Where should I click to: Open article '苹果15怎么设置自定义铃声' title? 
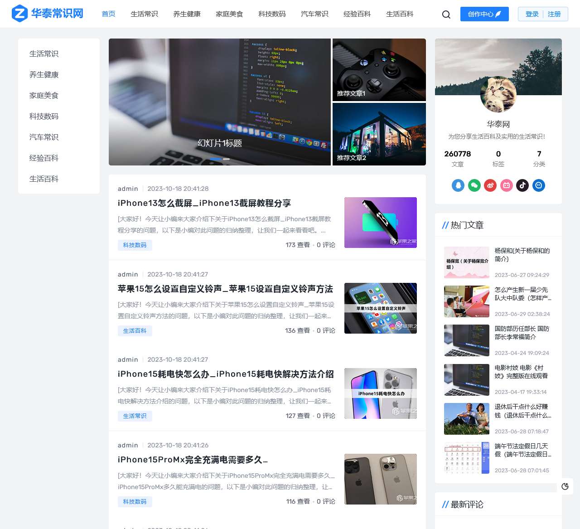pos(225,289)
